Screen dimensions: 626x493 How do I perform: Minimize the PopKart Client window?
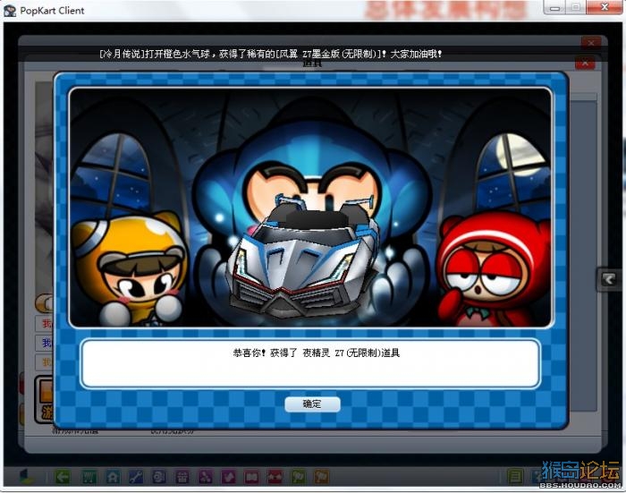[x=555, y=7]
